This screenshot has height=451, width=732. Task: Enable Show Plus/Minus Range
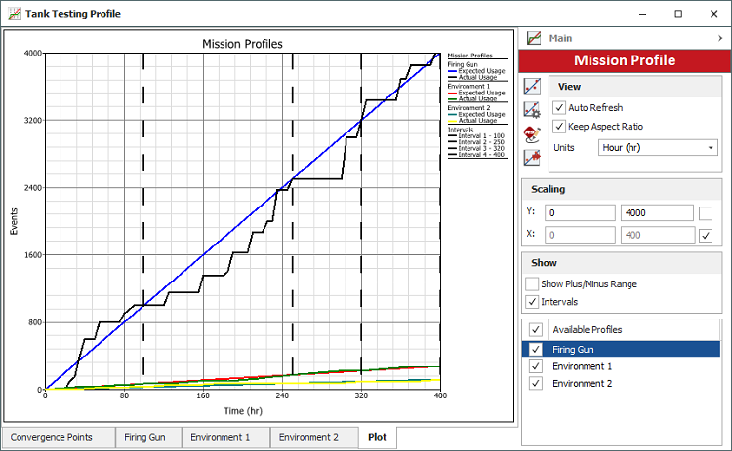(532, 283)
